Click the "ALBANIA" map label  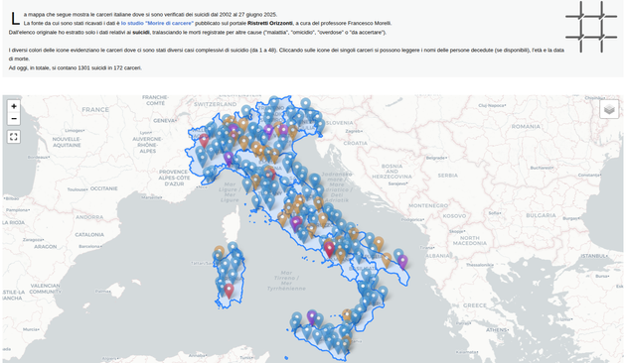point(437,256)
